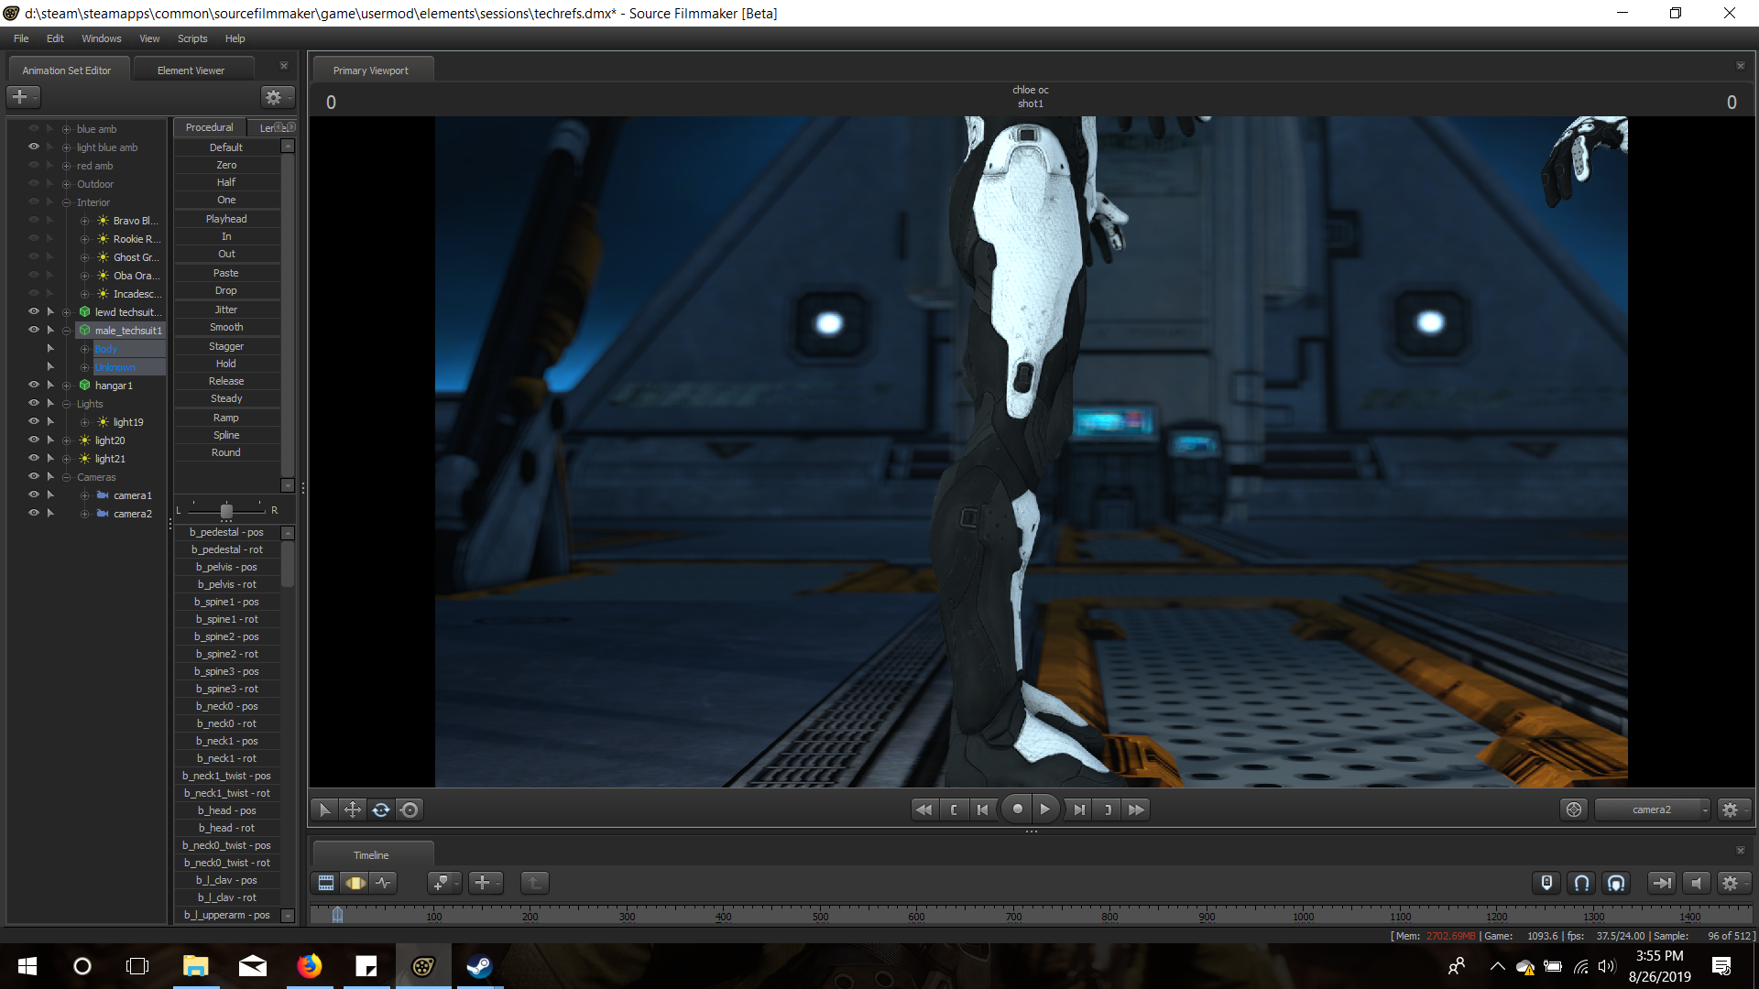Activate the rotate manipulator tool
This screenshot has height=989, width=1759.
tap(381, 810)
